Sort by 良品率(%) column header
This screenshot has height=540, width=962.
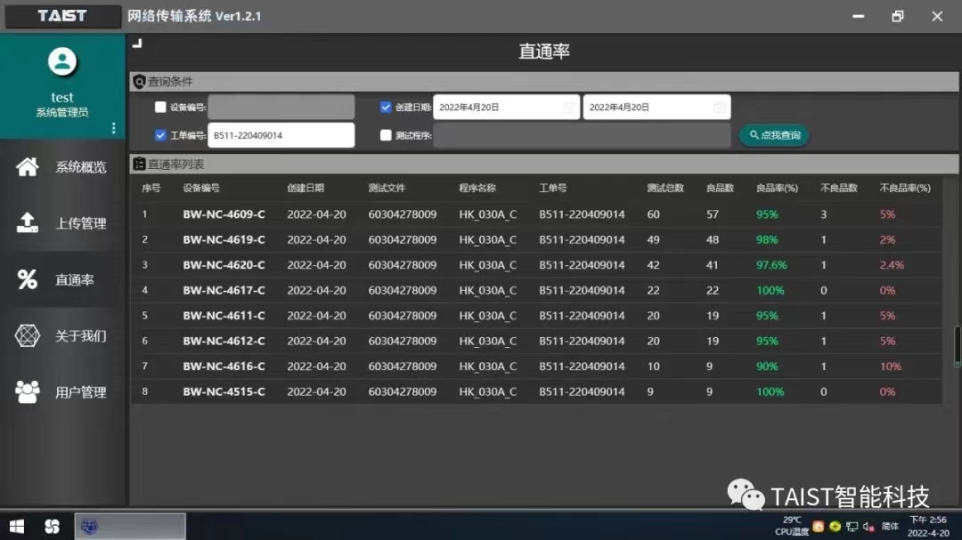(777, 189)
